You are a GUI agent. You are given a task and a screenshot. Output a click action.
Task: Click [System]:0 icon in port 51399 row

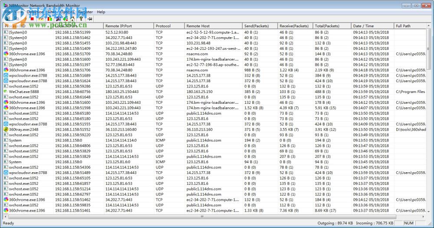(x=6, y=32)
